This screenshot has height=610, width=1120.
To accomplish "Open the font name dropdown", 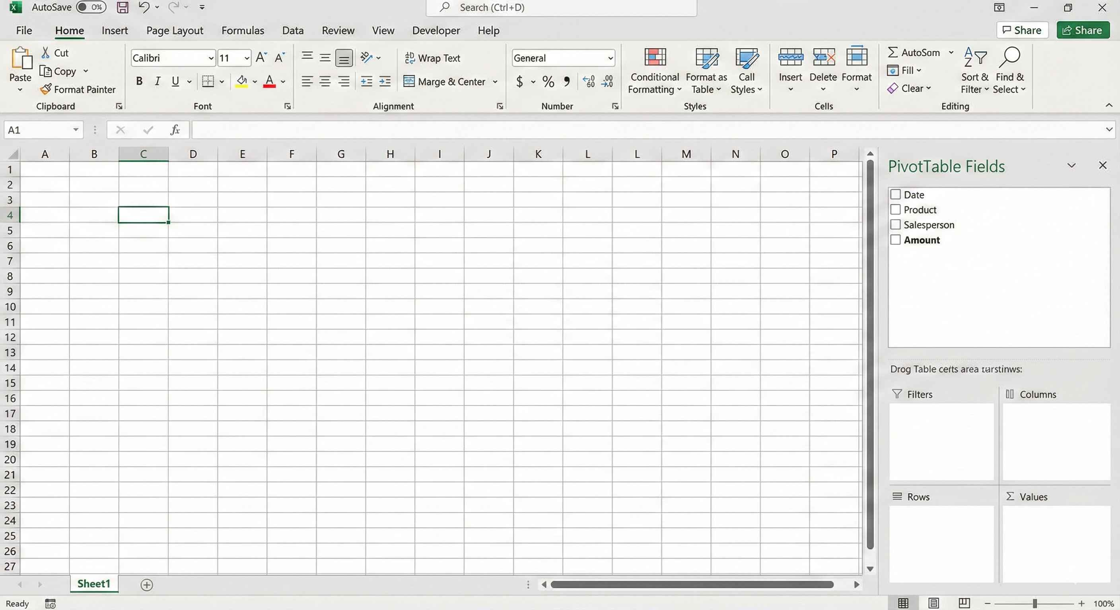I will 210,58.
